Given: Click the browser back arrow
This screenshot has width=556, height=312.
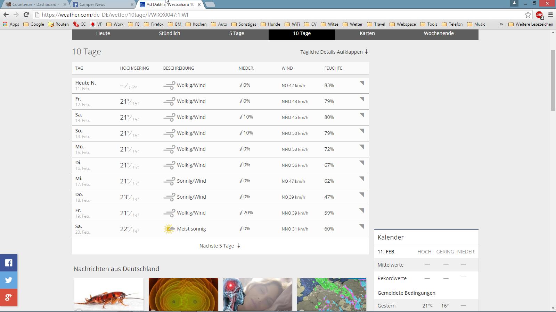Looking at the screenshot, I should 6,15.
